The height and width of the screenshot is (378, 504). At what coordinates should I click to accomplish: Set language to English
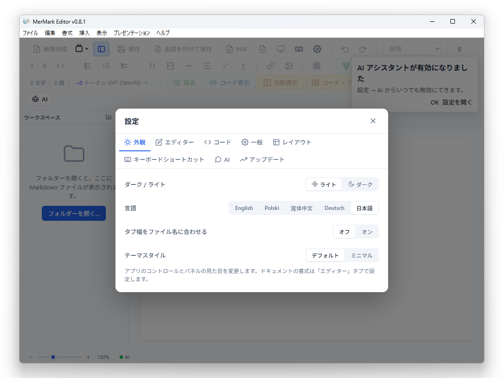tap(244, 208)
